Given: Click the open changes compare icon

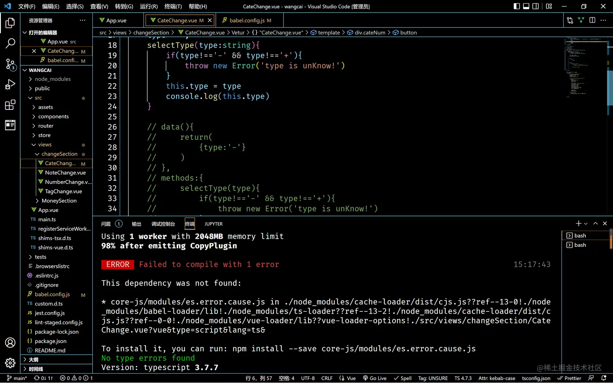Looking at the screenshot, I should tap(570, 20).
